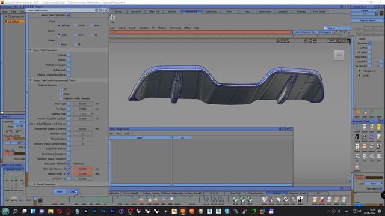This screenshot has height=216, width=385.
Task: Open the Default dropdown in Control Panel
Action: tap(365, 11)
